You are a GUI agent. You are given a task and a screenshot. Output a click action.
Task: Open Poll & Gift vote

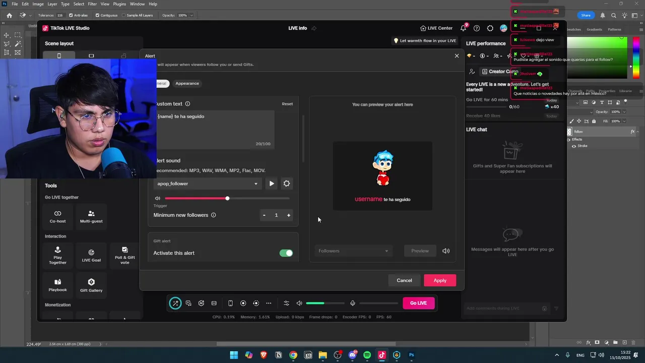point(124,256)
